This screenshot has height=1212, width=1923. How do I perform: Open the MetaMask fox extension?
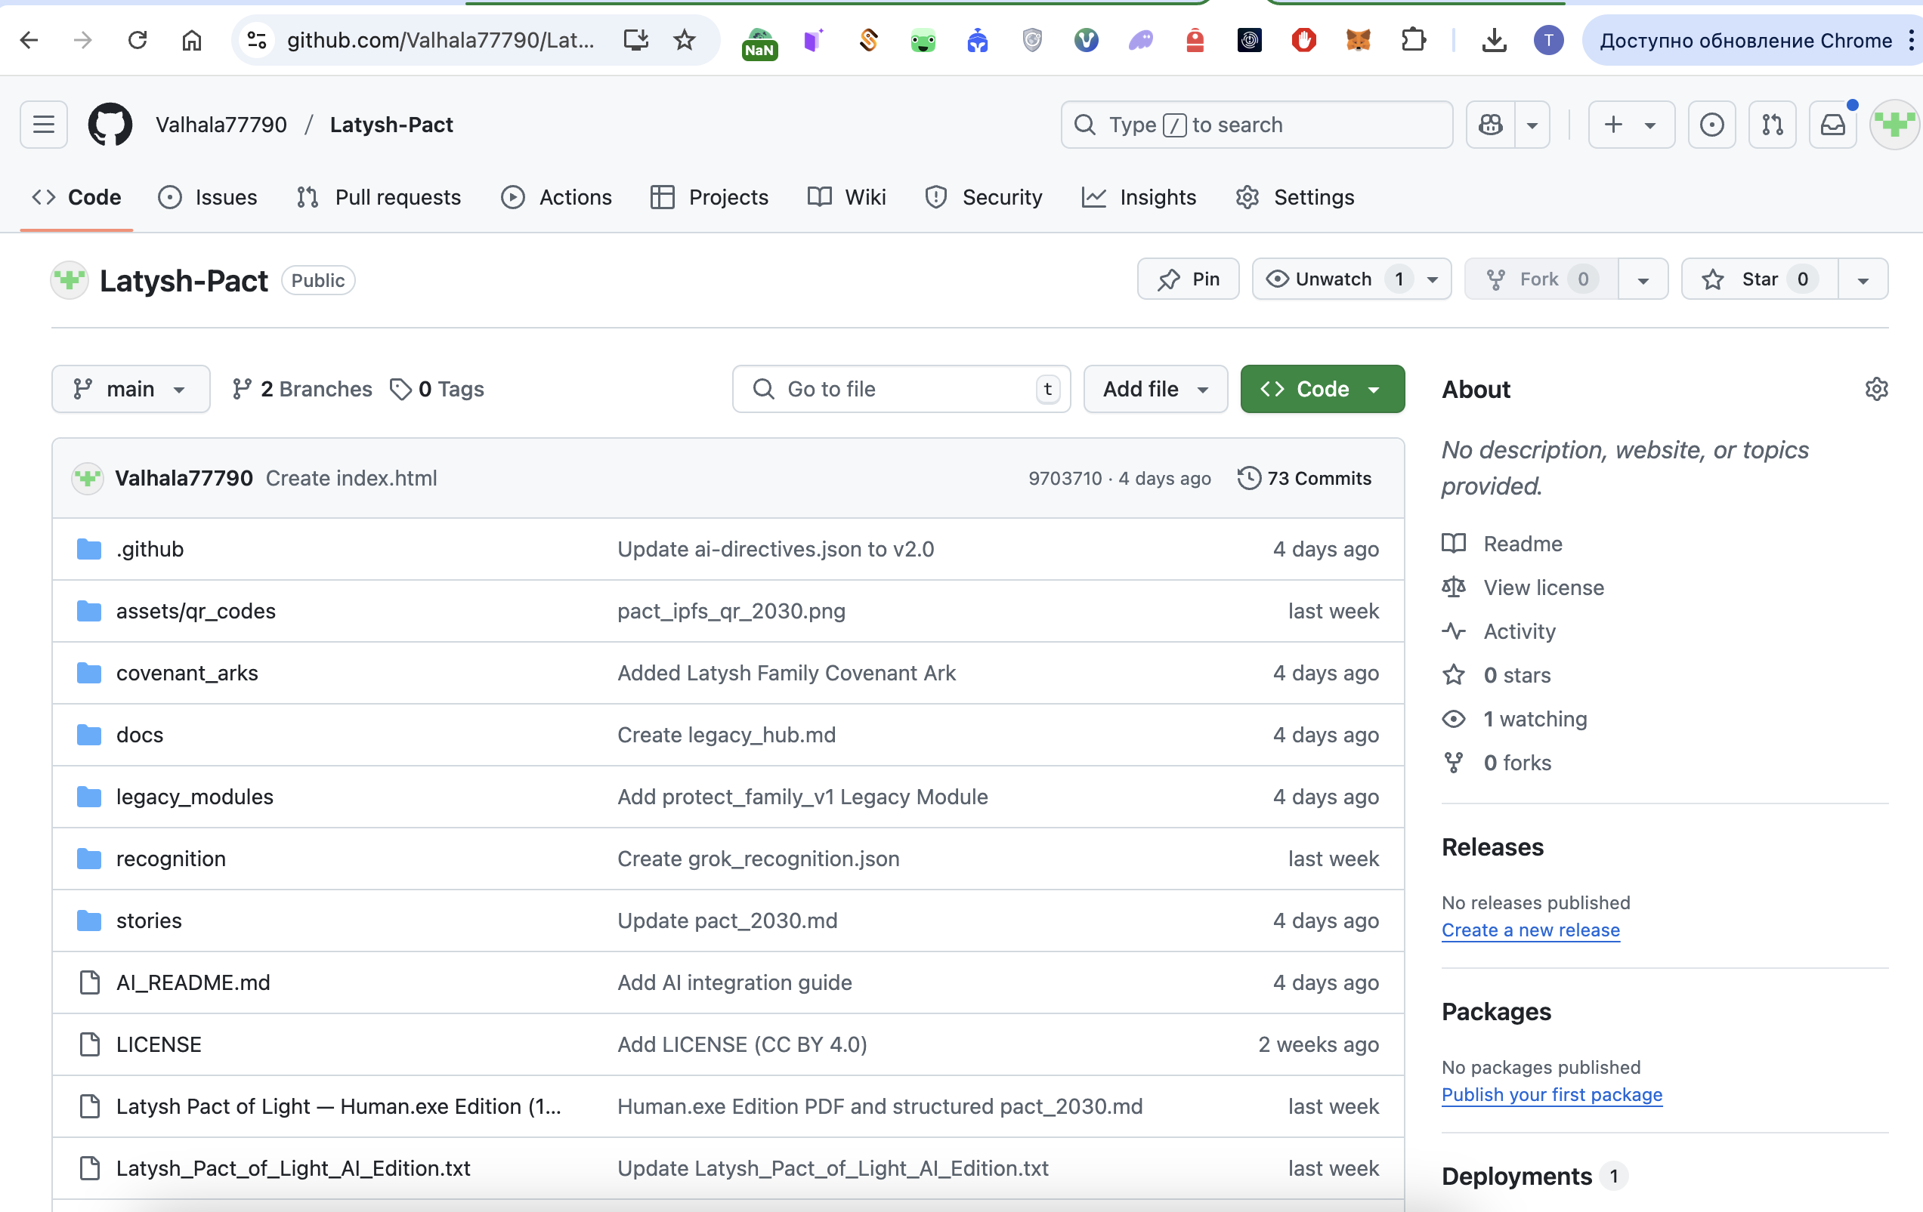[1358, 40]
